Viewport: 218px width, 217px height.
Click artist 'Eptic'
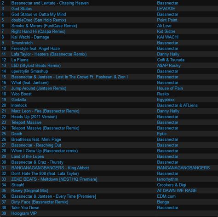pos(162,134)
